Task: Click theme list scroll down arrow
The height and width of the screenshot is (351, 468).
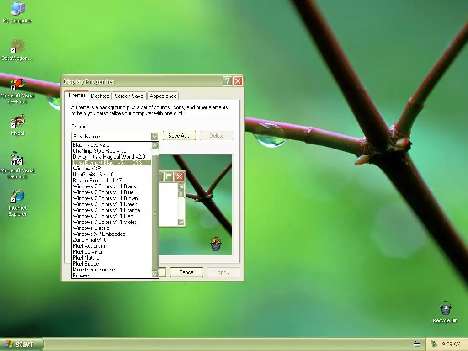Action: click(154, 274)
